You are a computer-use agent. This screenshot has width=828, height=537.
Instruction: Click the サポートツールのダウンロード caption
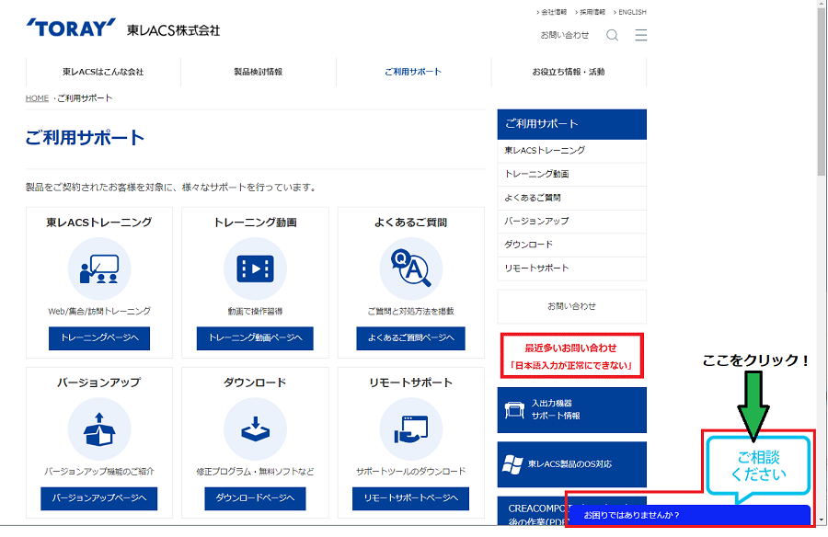[x=411, y=472]
